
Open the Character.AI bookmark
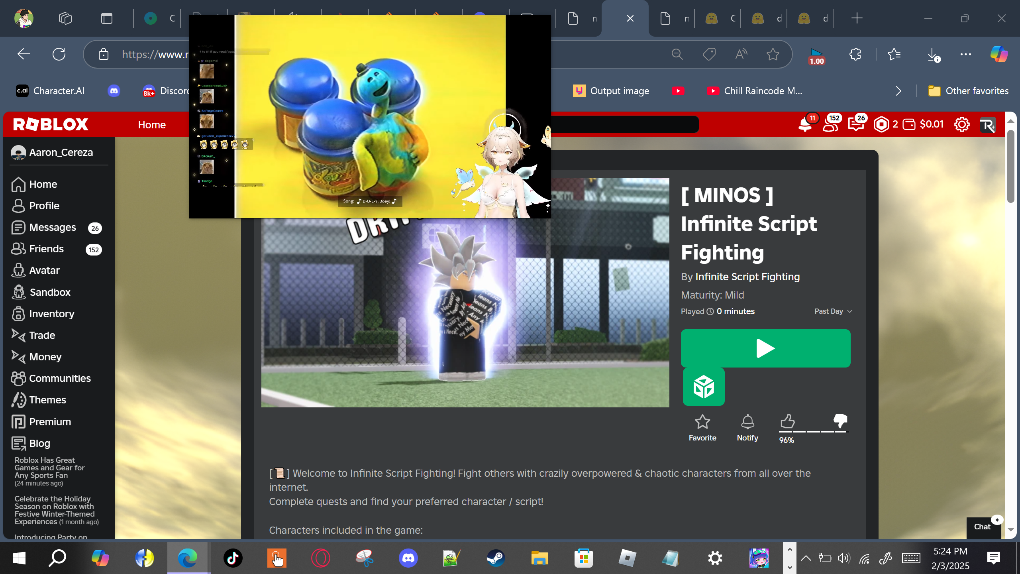click(50, 91)
